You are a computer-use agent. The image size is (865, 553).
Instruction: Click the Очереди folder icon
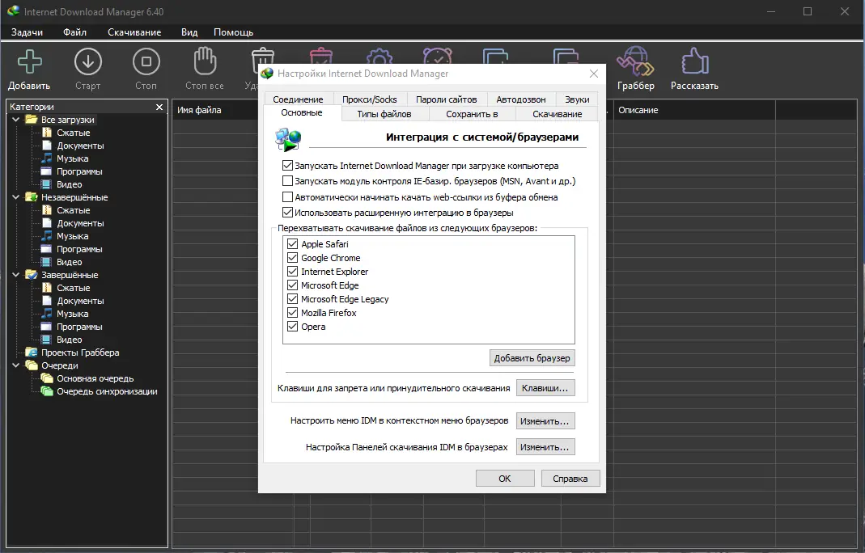[32, 365]
